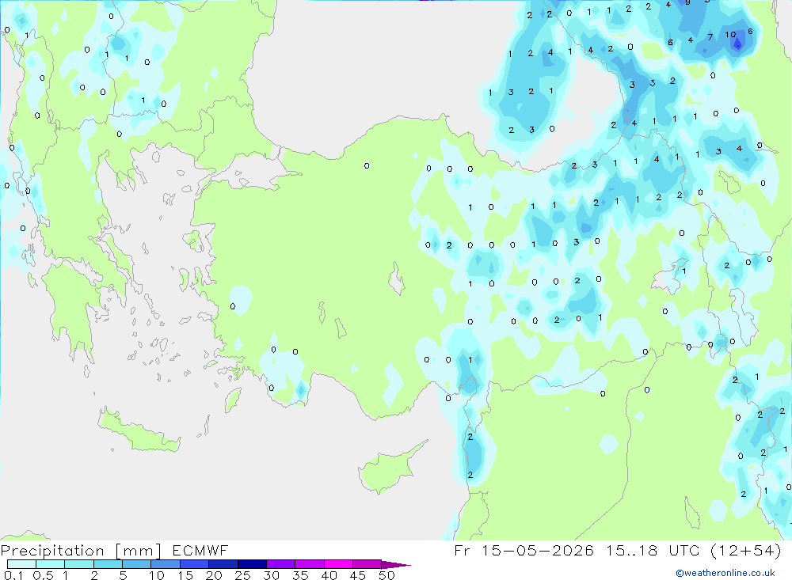The image size is (792, 580).
Task: Click the legend scale label '25'
Action: coord(242,575)
